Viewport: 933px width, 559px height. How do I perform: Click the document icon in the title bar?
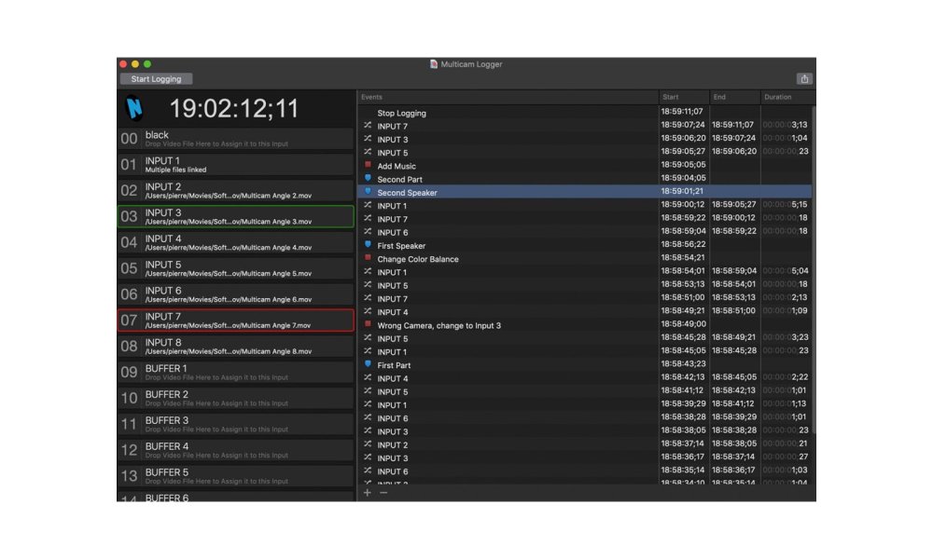point(432,64)
